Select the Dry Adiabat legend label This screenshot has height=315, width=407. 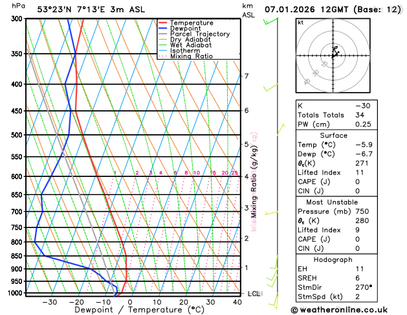pyautogui.click(x=190, y=40)
